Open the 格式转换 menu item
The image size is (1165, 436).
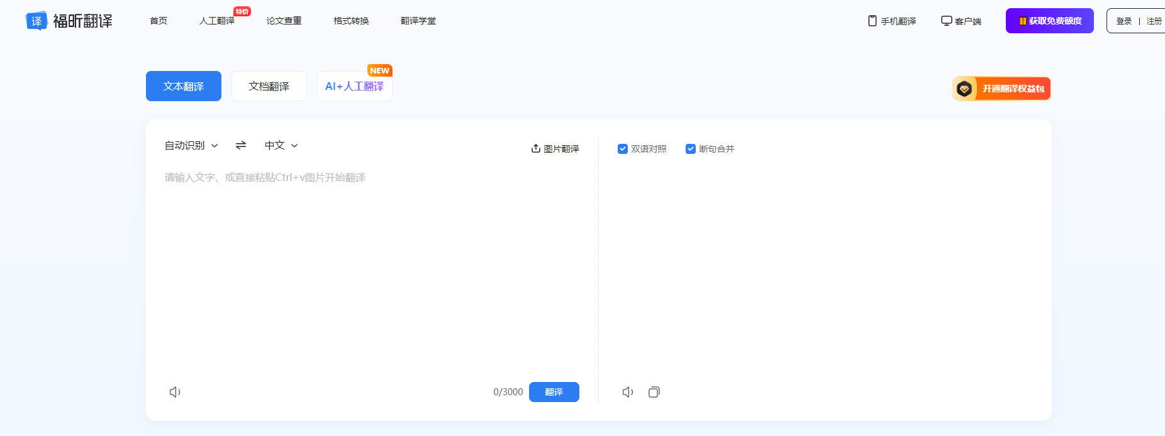pos(351,21)
